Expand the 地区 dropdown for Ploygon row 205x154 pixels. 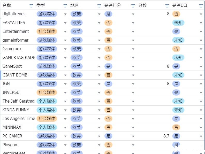coord(99,145)
